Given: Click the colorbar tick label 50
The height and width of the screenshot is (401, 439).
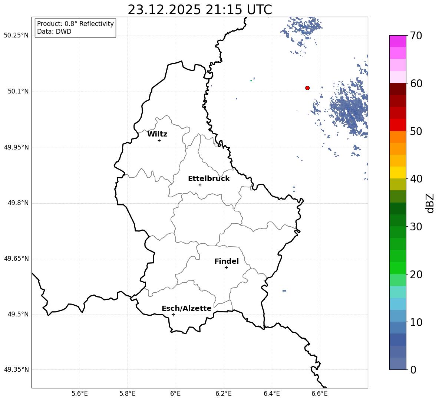Looking at the screenshot, I should 416,131.
